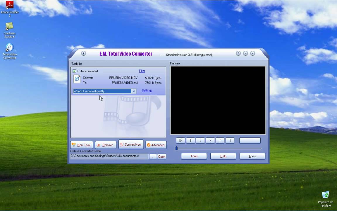Image resolution: width=337 pixels, height=211 pixels.
Task: Open Papelera de reciclaje recycle bin
Action: point(325,199)
